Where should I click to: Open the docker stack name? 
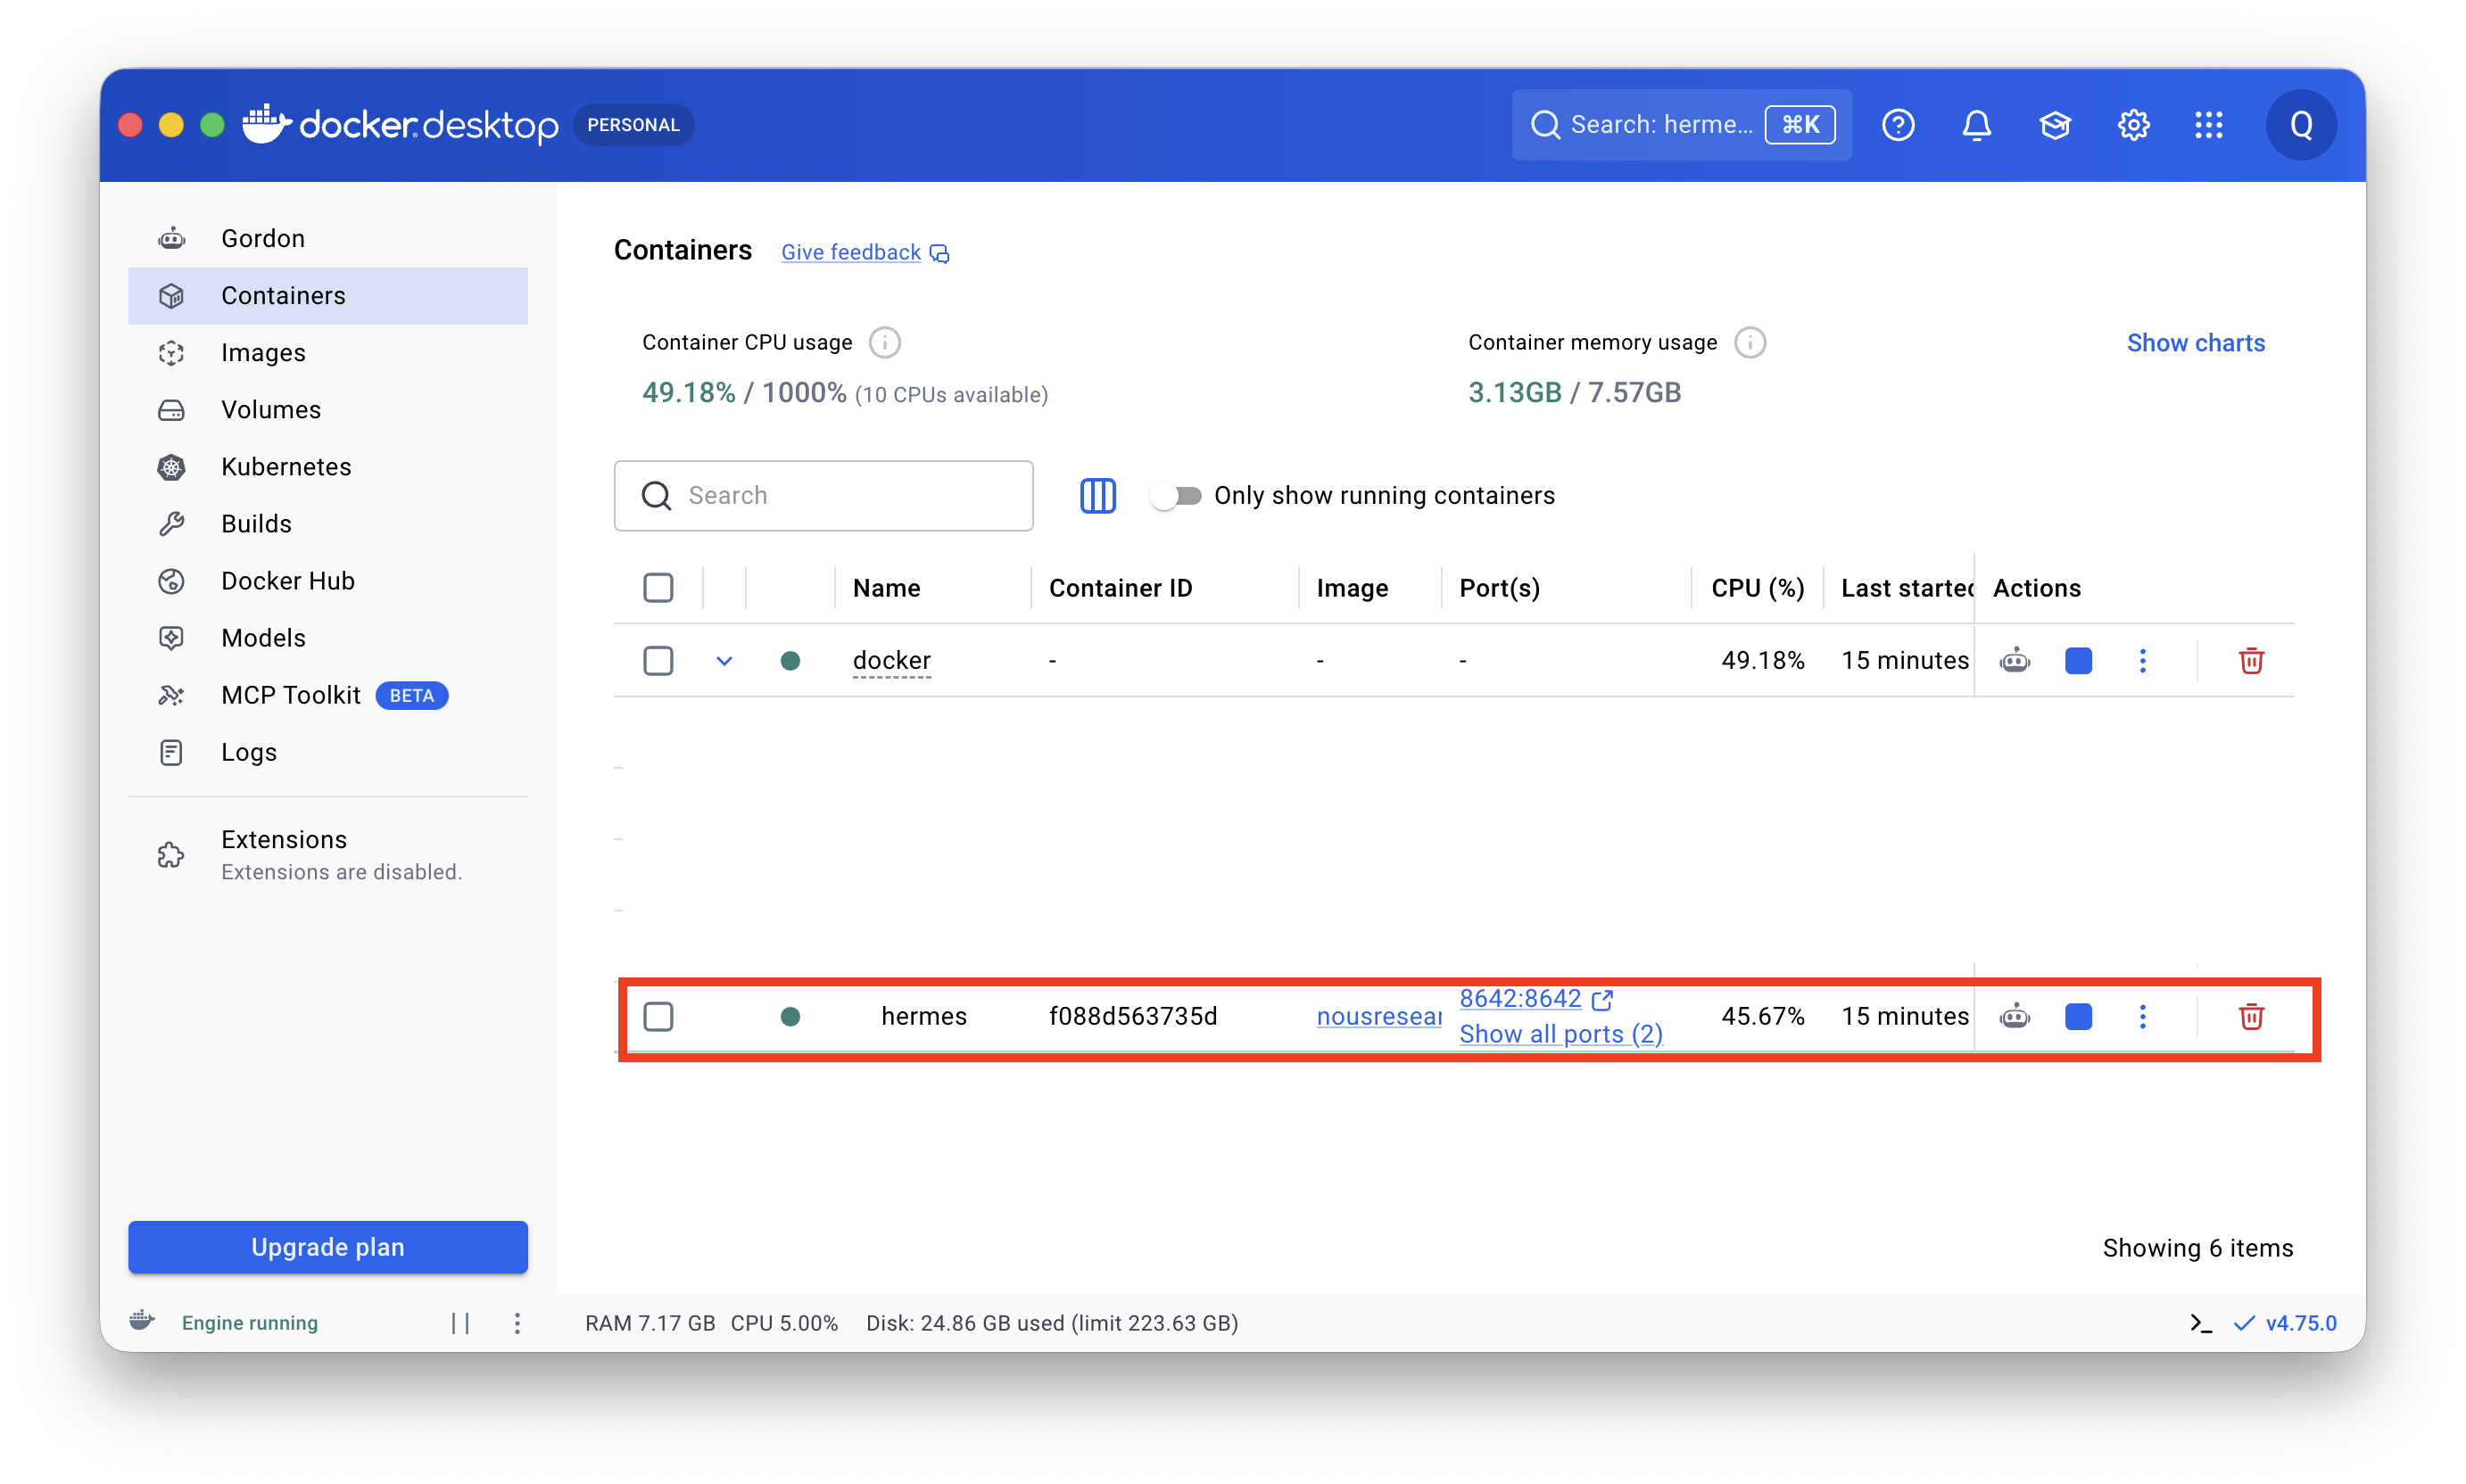coord(890,660)
